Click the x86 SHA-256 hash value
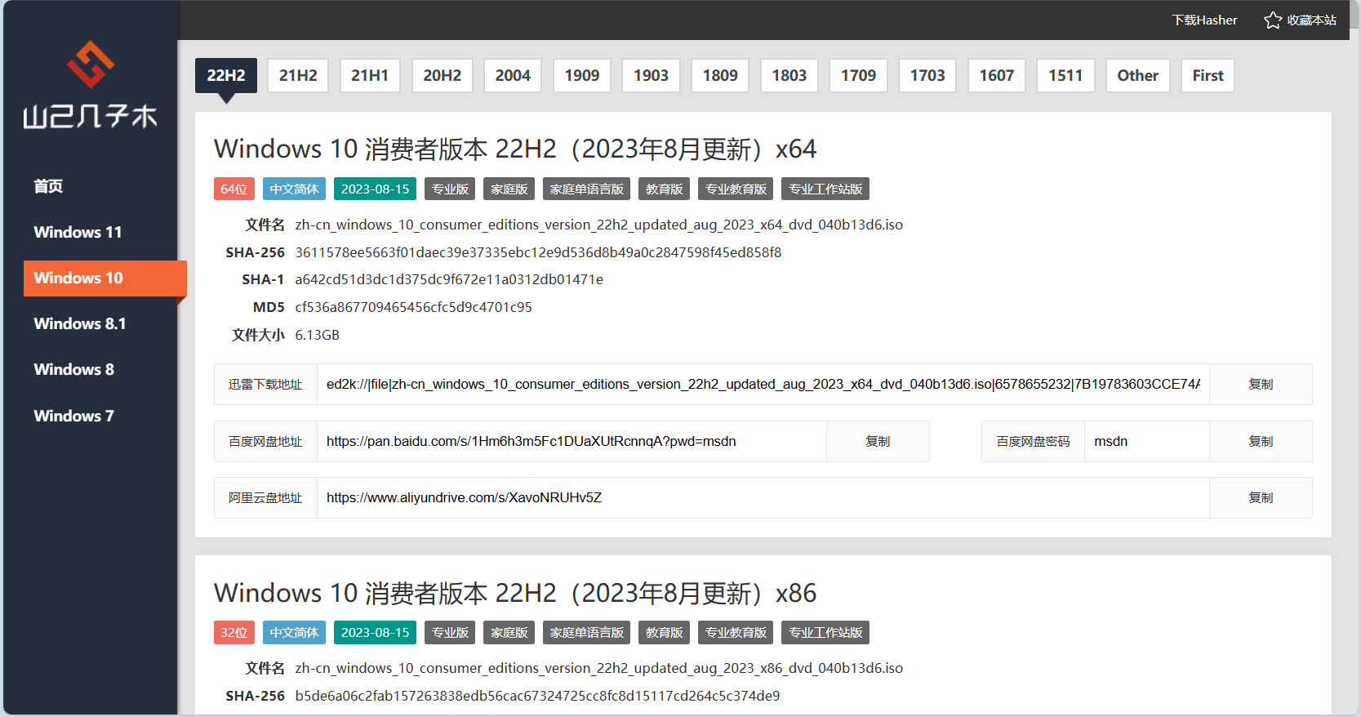This screenshot has width=1361, height=717. coord(537,696)
